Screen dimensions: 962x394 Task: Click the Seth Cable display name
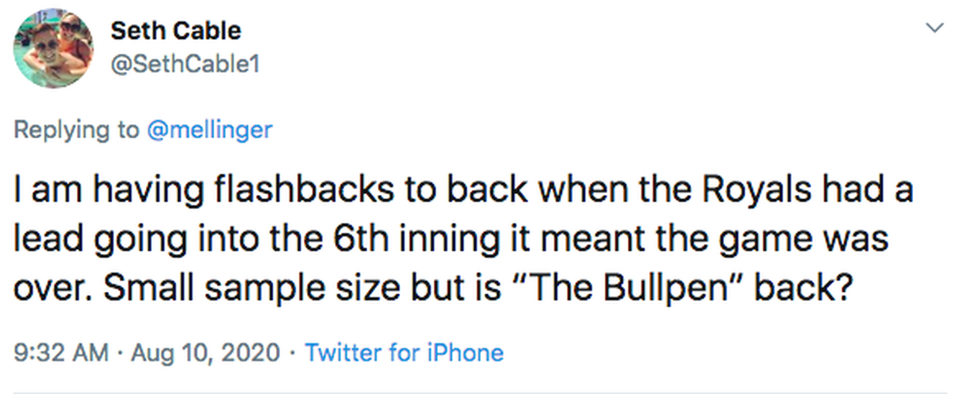176,31
